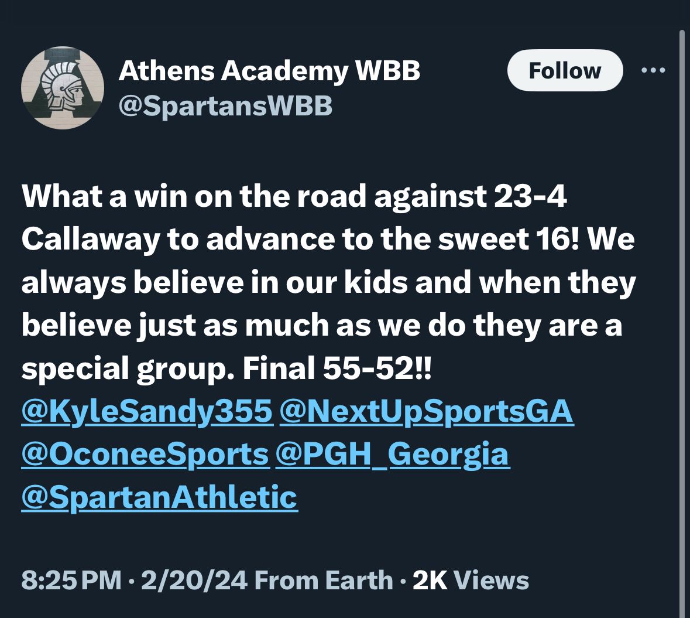Follow the Athens Academy WBB account
690x618 pixels.
[564, 71]
